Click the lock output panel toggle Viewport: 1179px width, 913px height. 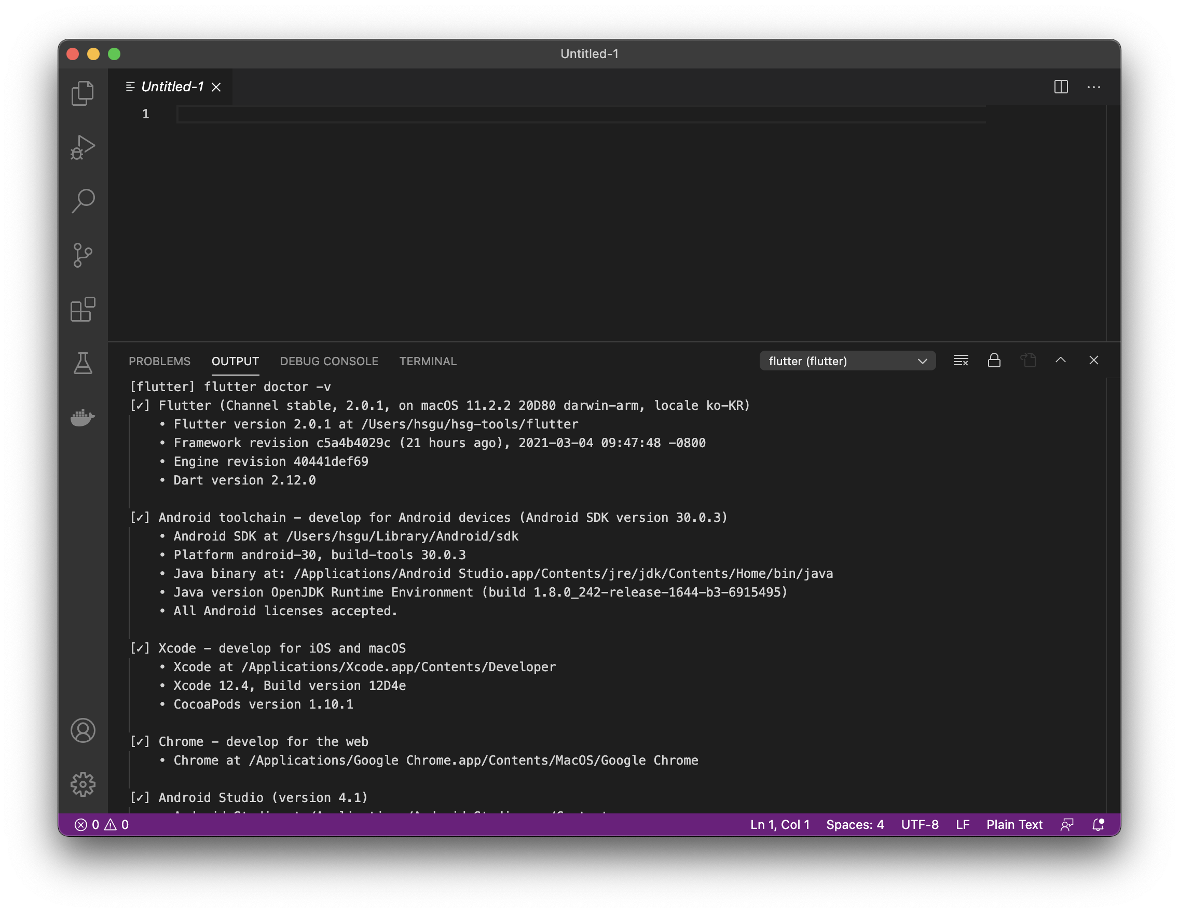pyautogui.click(x=994, y=361)
